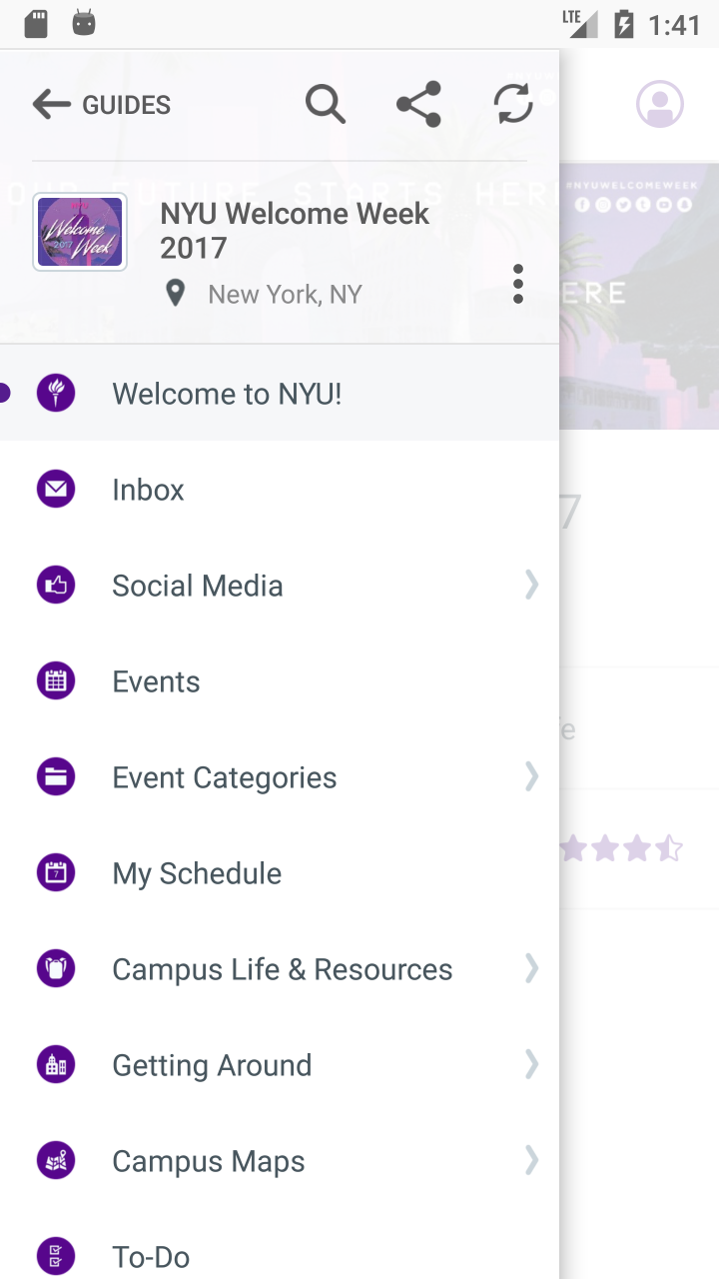Tap the thumbs-up Social Media icon
719x1279 pixels.
click(x=56, y=585)
